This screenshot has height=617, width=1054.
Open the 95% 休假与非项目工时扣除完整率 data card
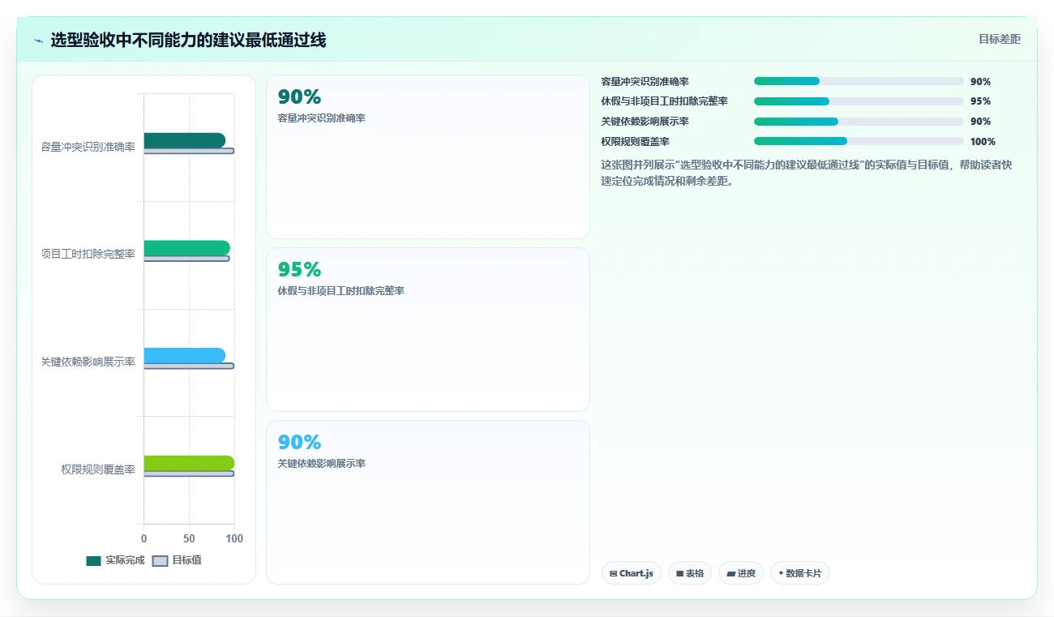(428, 330)
